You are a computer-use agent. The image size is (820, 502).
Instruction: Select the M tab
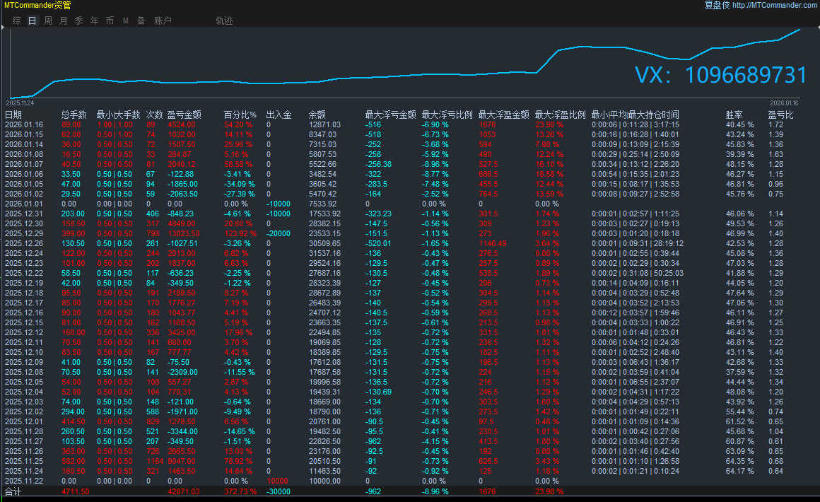coord(125,21)
